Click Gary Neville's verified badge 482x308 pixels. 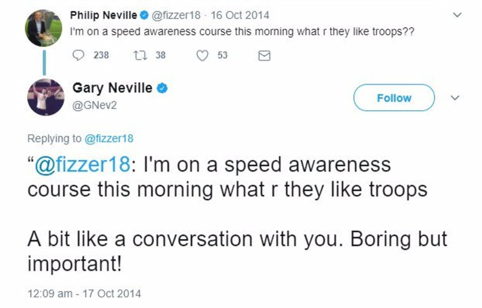[x=162, y=88]
